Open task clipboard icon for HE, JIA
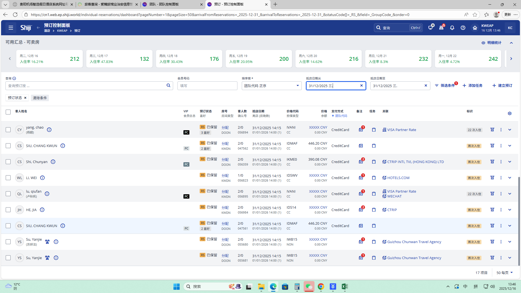521x293 pixels. [374, 210]
